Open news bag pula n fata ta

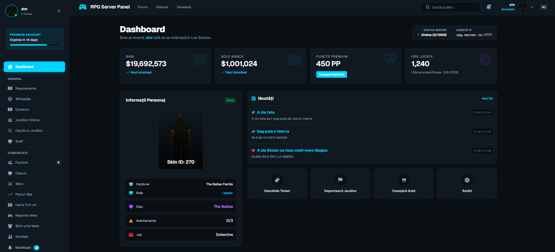pyautogui.click(x=273, y=132)
